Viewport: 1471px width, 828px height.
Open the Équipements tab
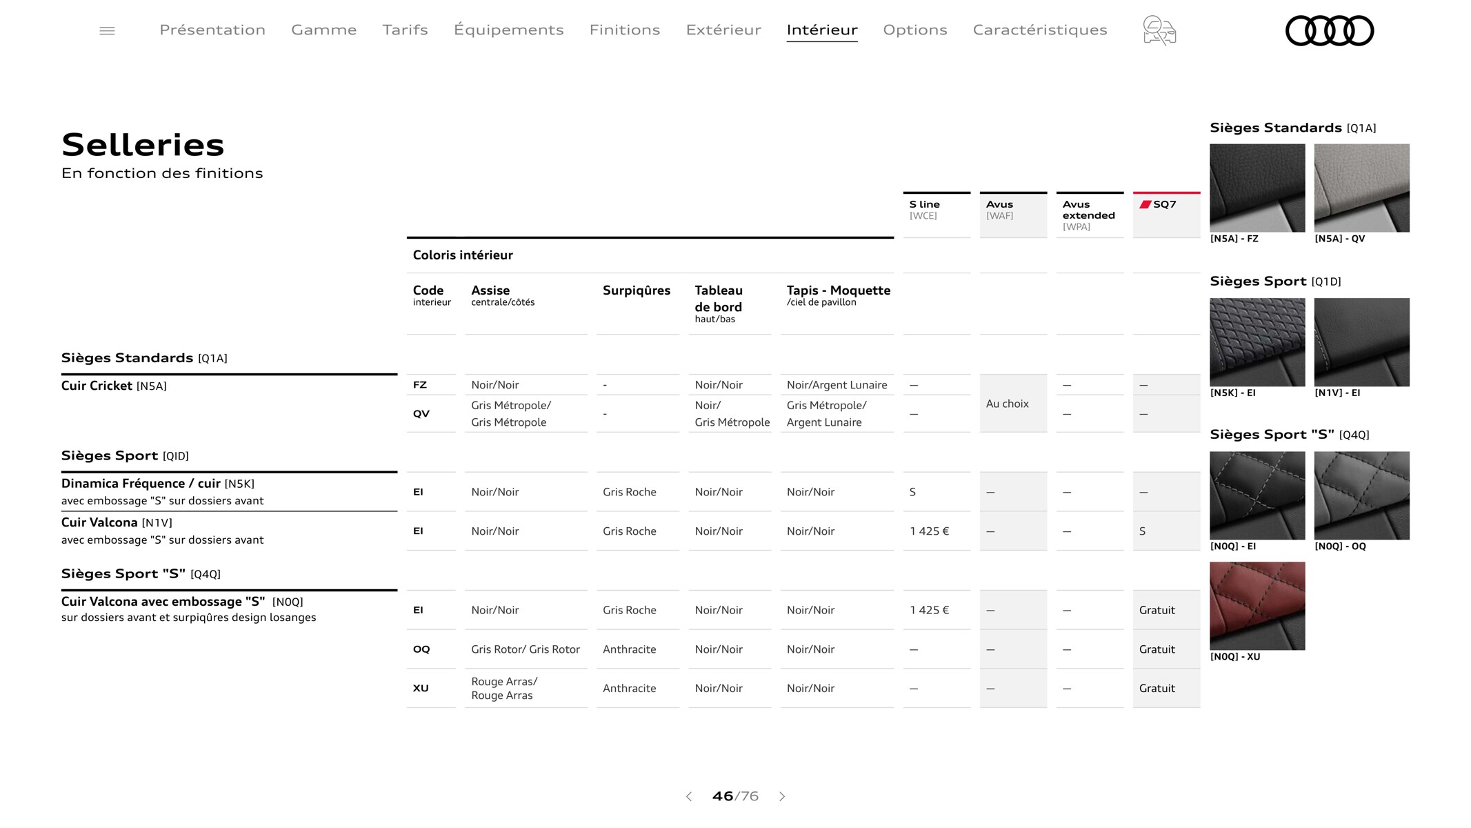click(508, 30)
